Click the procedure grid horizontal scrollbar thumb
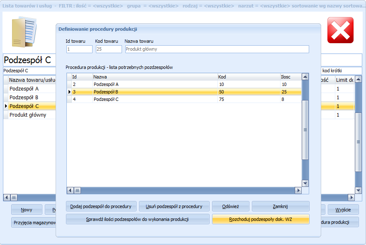The image size is (366, 245). pos(78,190)
